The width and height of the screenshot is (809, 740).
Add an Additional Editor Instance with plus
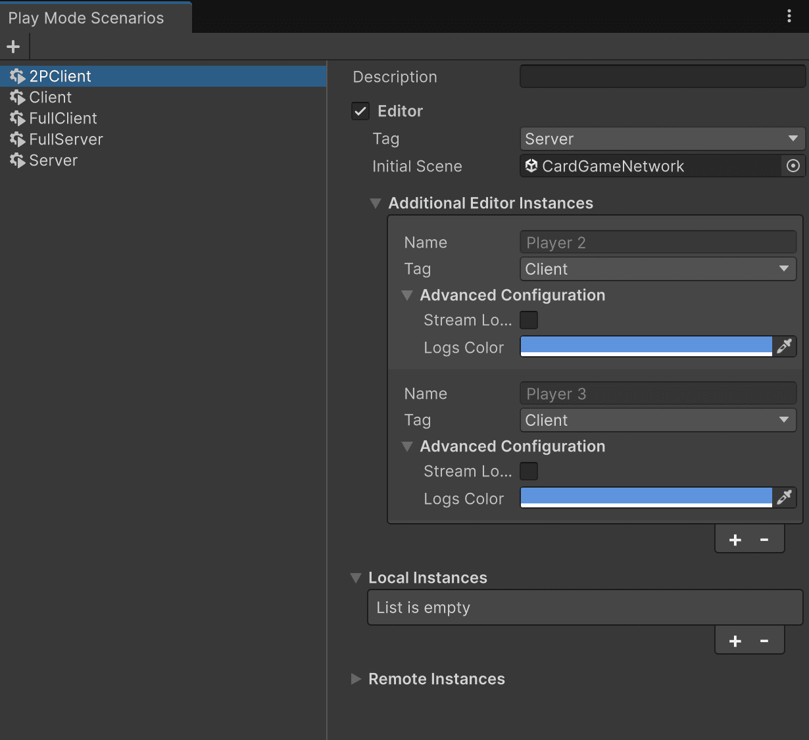(x=735, y=540)
